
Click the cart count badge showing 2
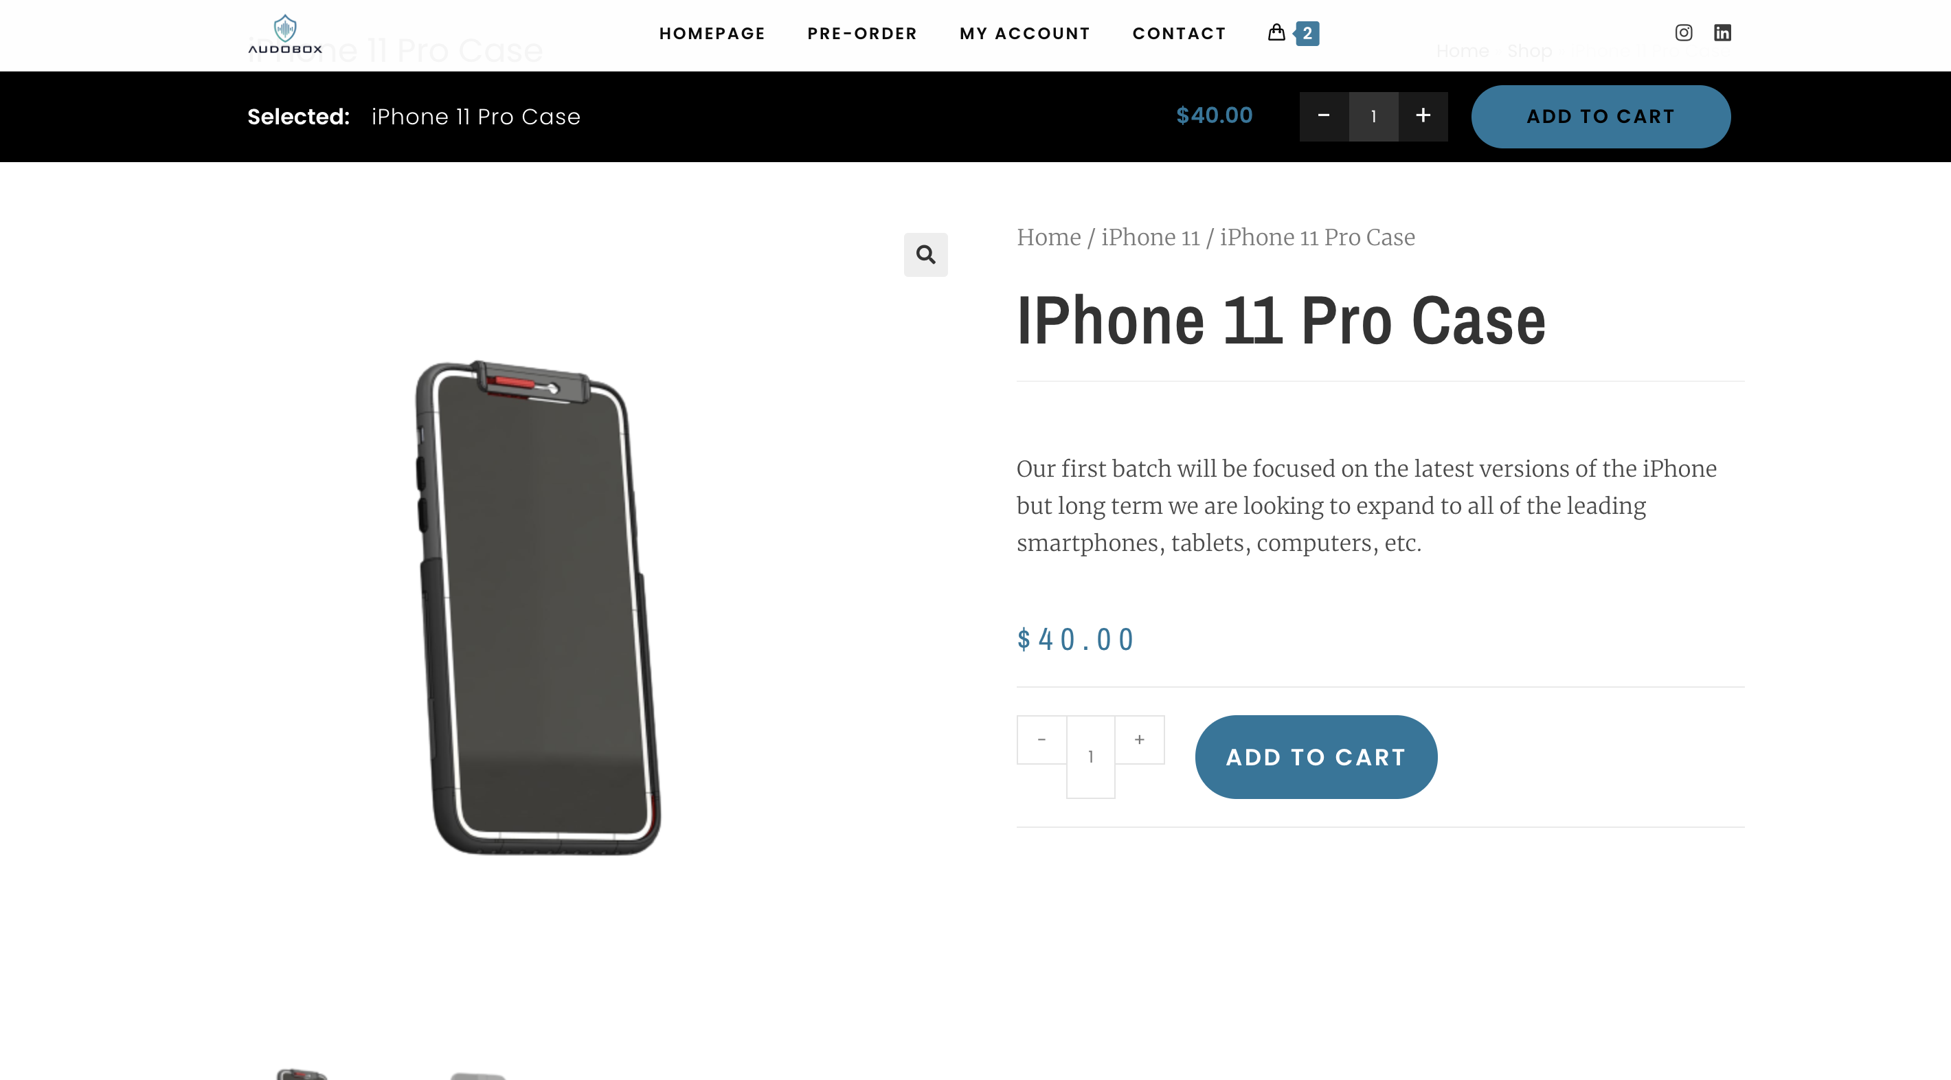pos(1307,34)
